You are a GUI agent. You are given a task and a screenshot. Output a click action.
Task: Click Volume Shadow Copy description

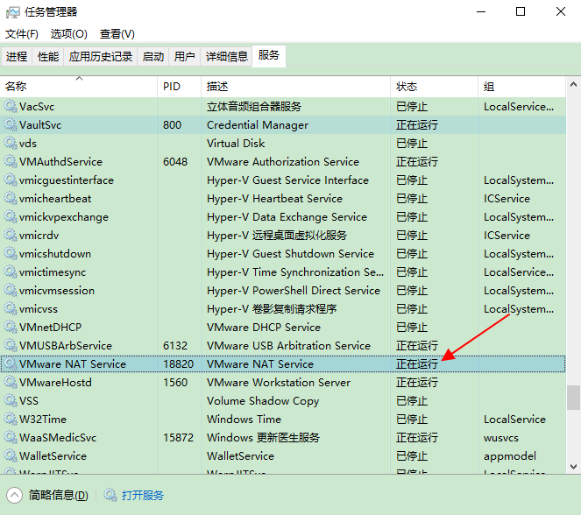pyautogui.click(x=263, y=401)
